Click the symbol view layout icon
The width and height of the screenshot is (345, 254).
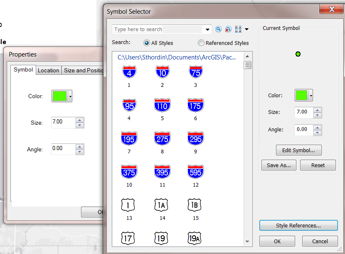[x=238, y=29]
